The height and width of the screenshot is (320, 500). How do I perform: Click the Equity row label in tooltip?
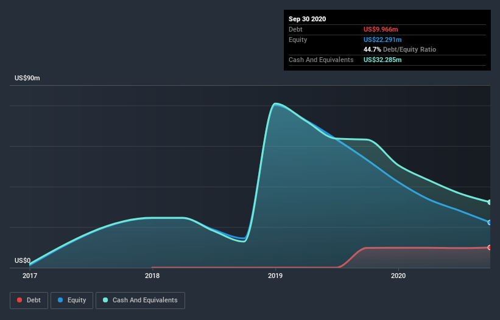pos(298,40)
